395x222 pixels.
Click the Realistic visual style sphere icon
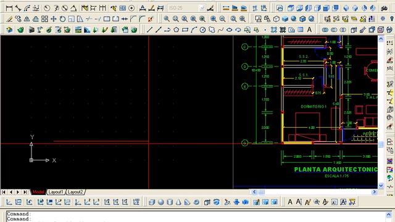coord(294,19)
